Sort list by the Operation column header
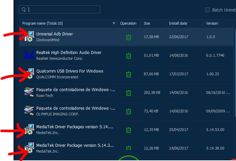 coord(128,23)
